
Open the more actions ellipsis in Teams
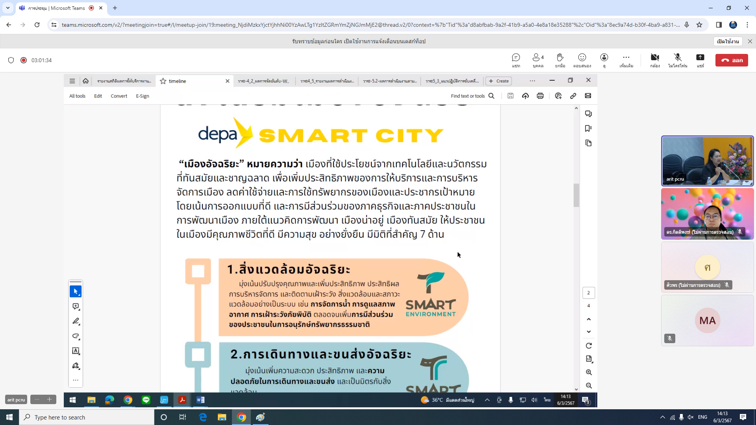(x=626, y=60)
